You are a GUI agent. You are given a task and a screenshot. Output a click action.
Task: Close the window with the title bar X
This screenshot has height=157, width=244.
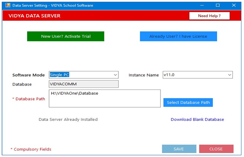pyautogui.click(x=234, y=5)
